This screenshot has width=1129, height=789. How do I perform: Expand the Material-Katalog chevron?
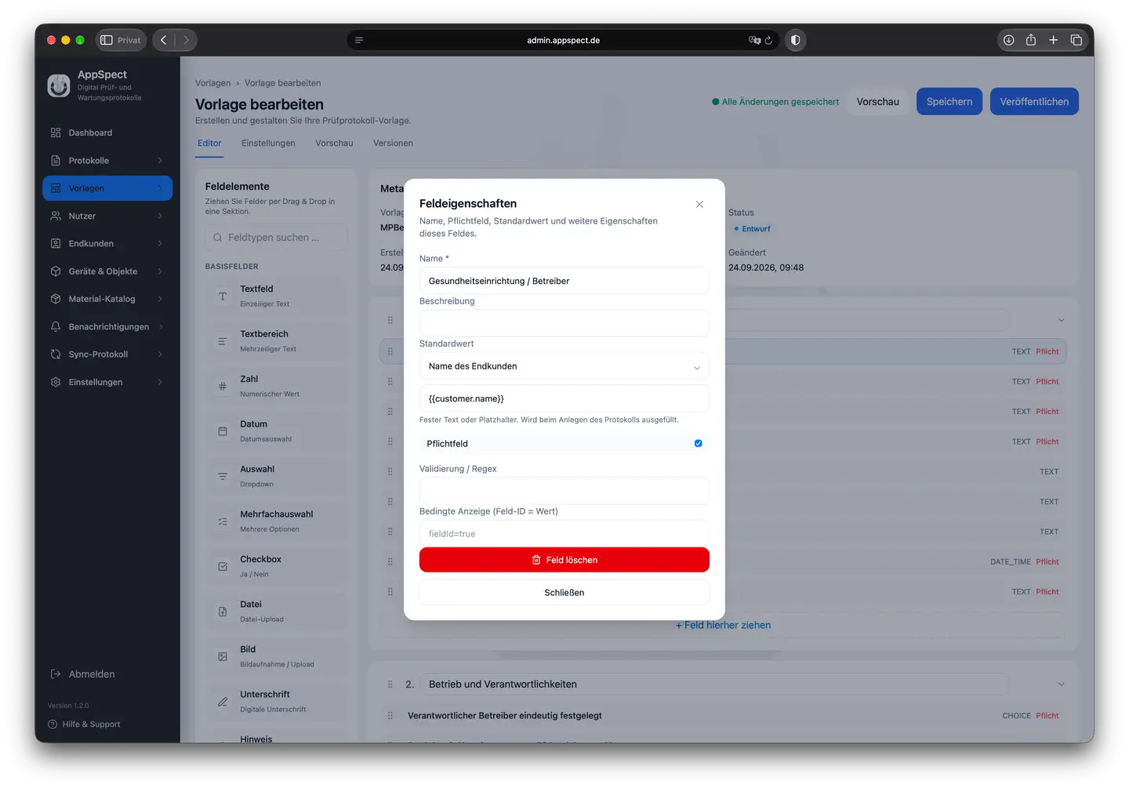160,299
